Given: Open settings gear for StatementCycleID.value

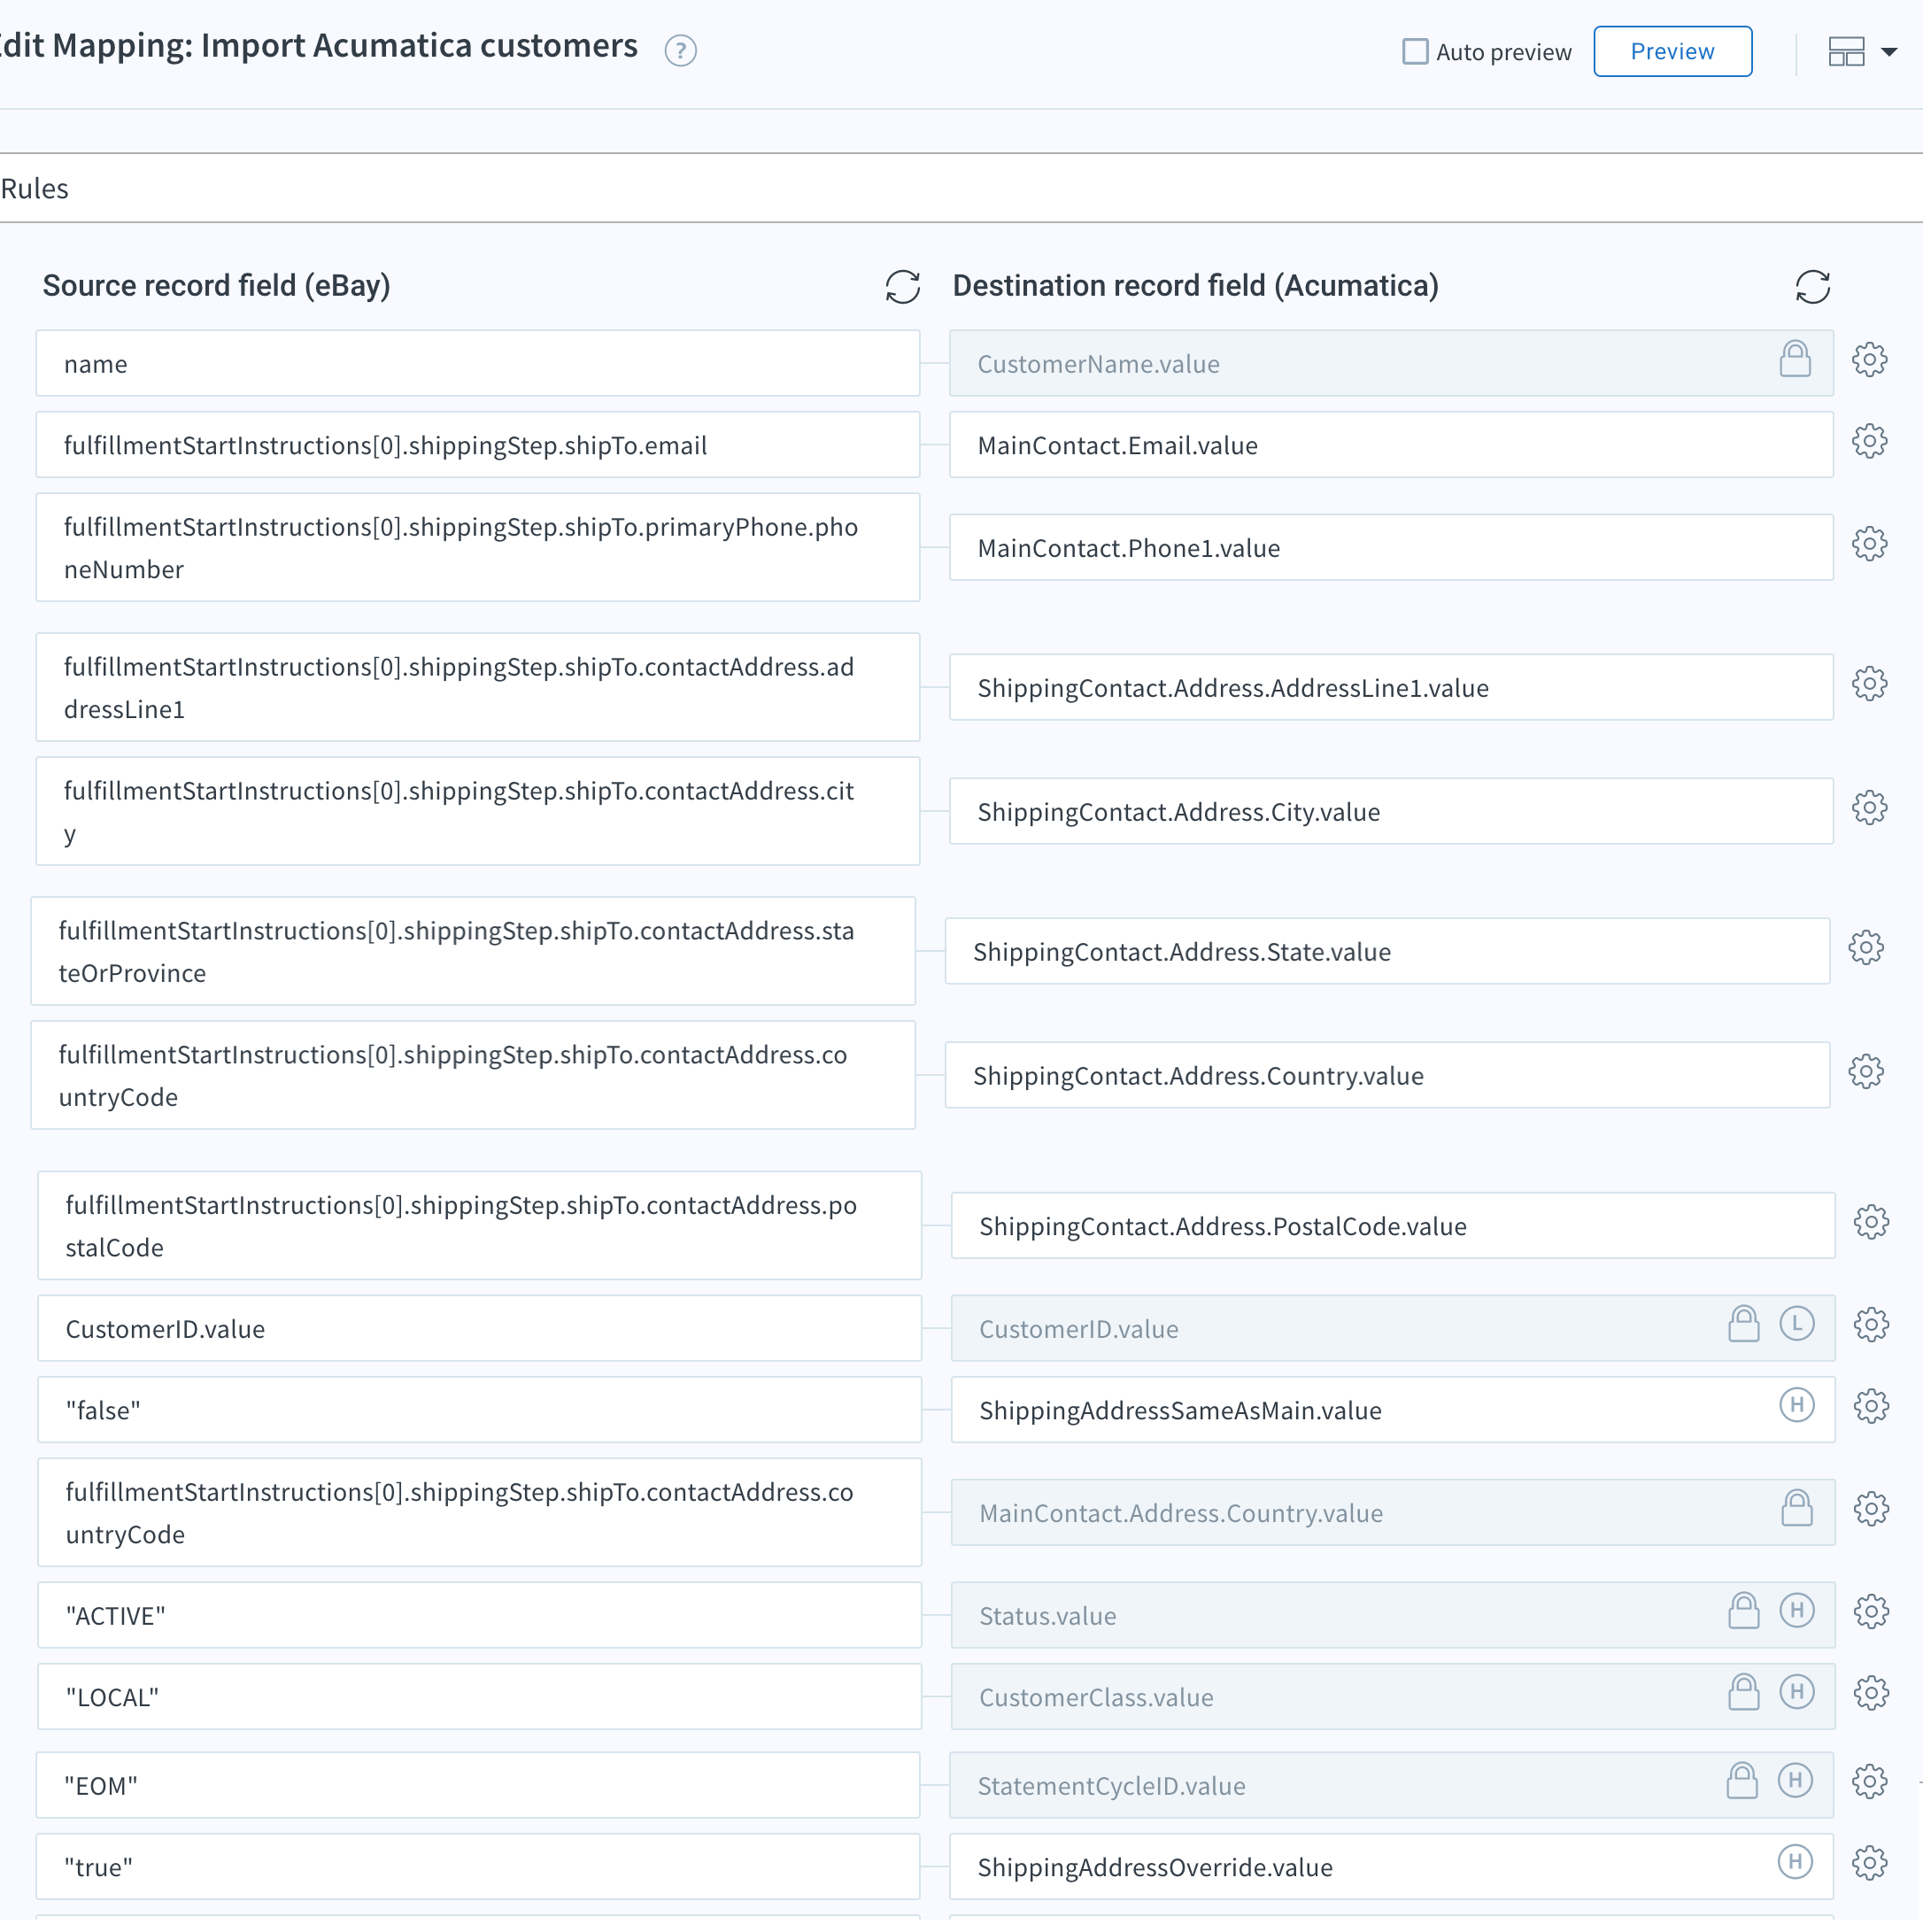Looking at the screenshot, I should point(1869,1782).
